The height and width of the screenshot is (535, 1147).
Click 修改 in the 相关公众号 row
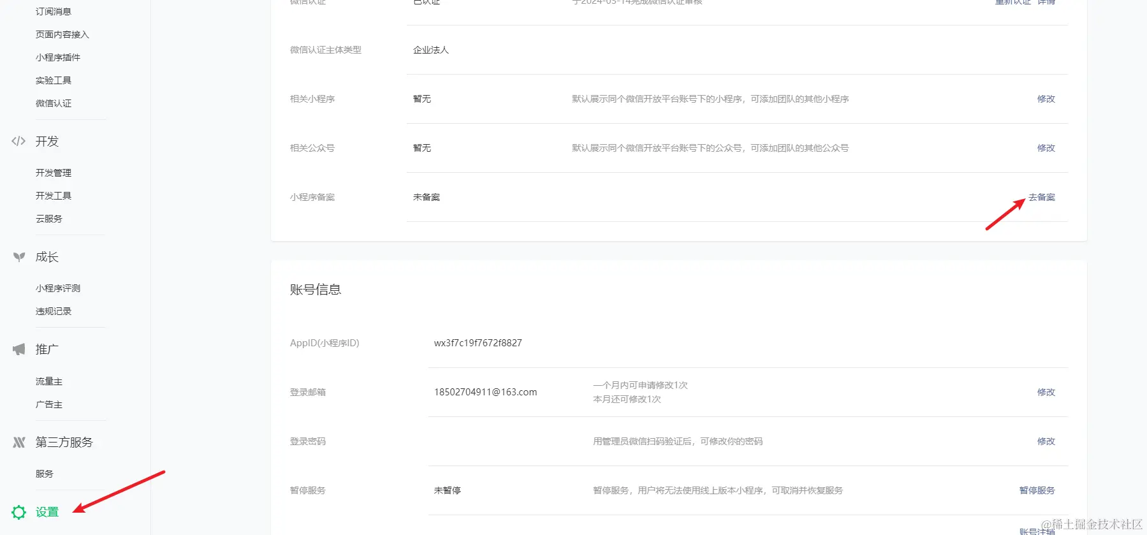pyautogui.click(x=1046, y=148)
